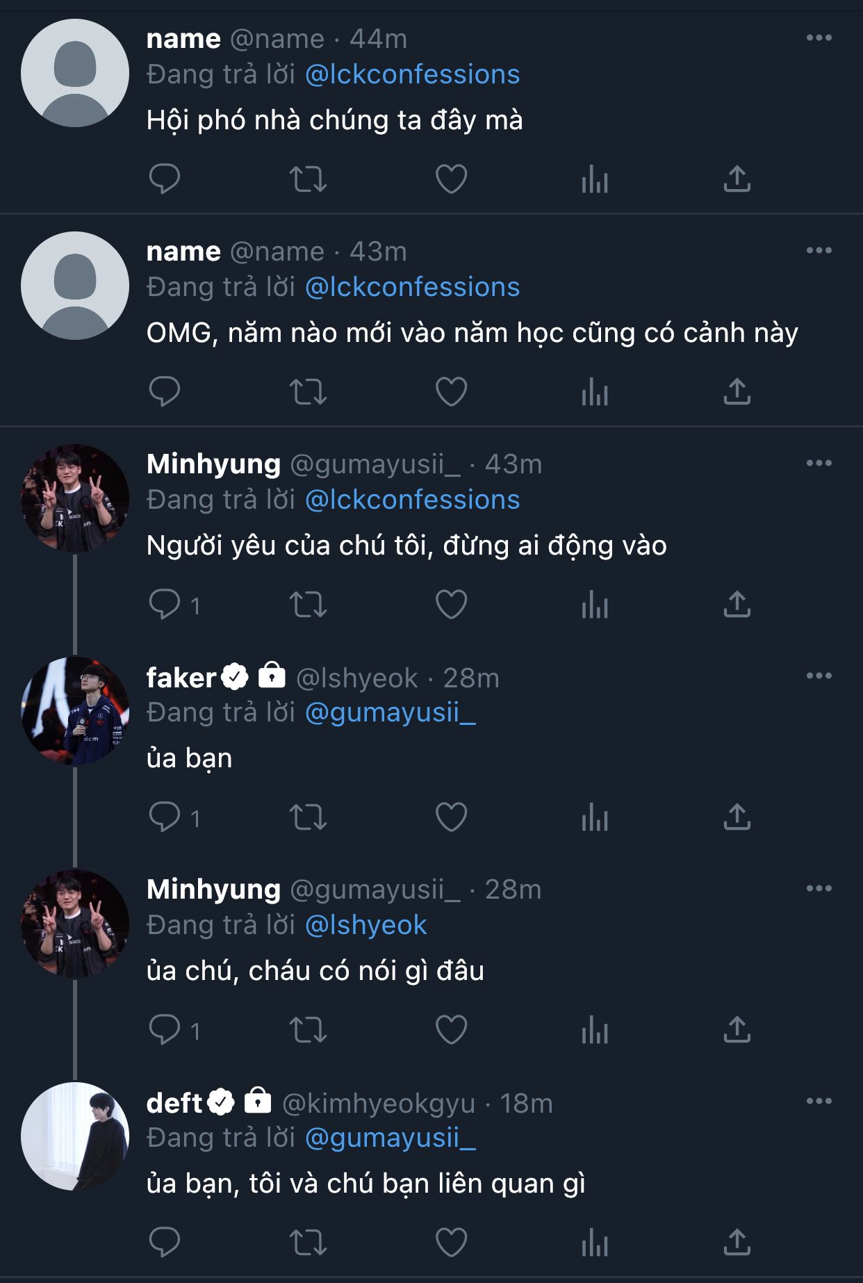
Task: Open more options on faker's tweet
Action: pos(819,676)
